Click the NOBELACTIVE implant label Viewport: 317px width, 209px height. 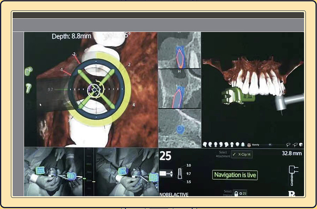coord(174,194)
